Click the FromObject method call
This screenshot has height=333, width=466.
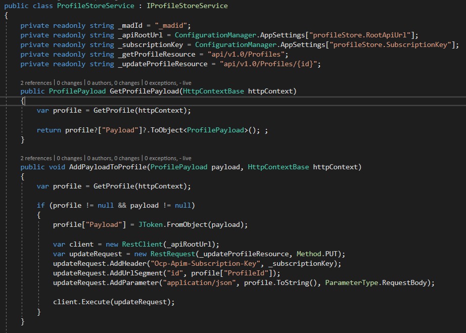pyautogui.click(x=187, y=224)
